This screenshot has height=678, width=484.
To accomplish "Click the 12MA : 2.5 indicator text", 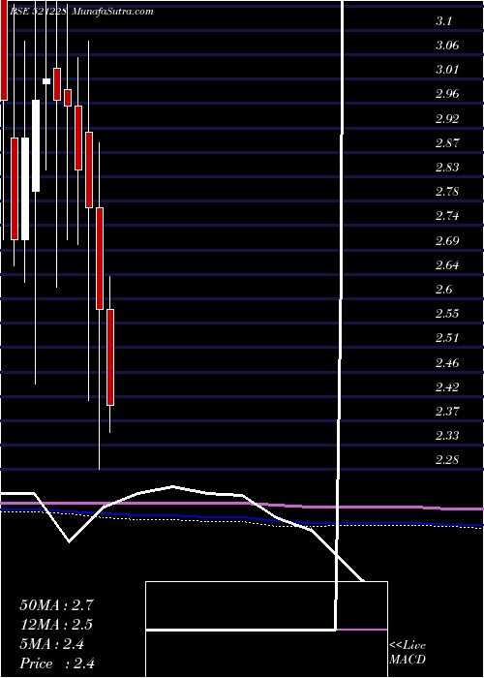I will pyautogui.click(x=56, y=625).
